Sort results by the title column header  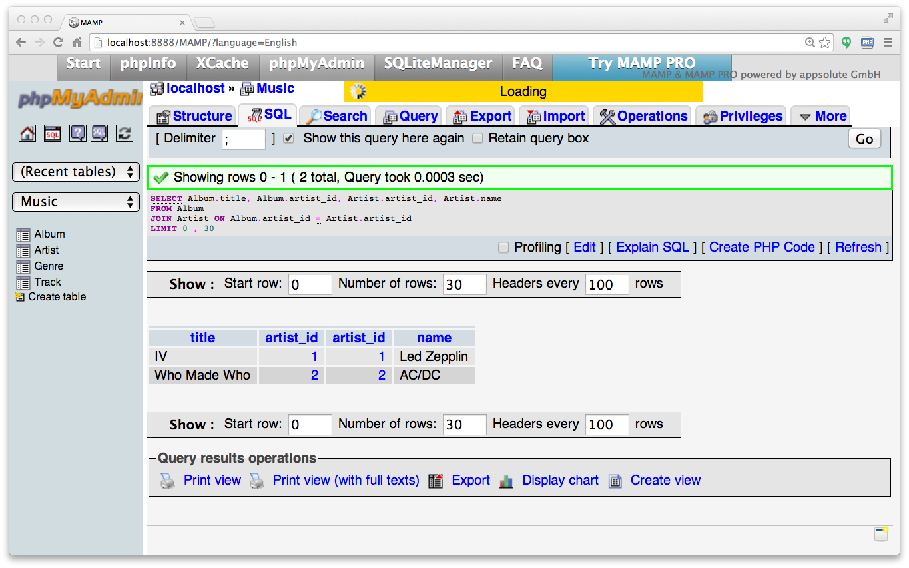tap(202, 338)
